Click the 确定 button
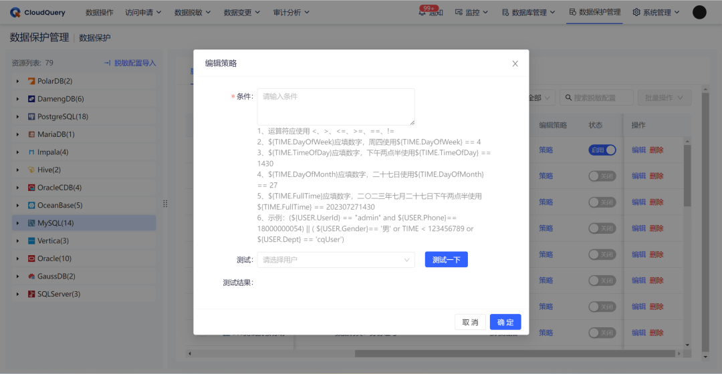Viewport: 722px width, 374px height. point(505,322)
